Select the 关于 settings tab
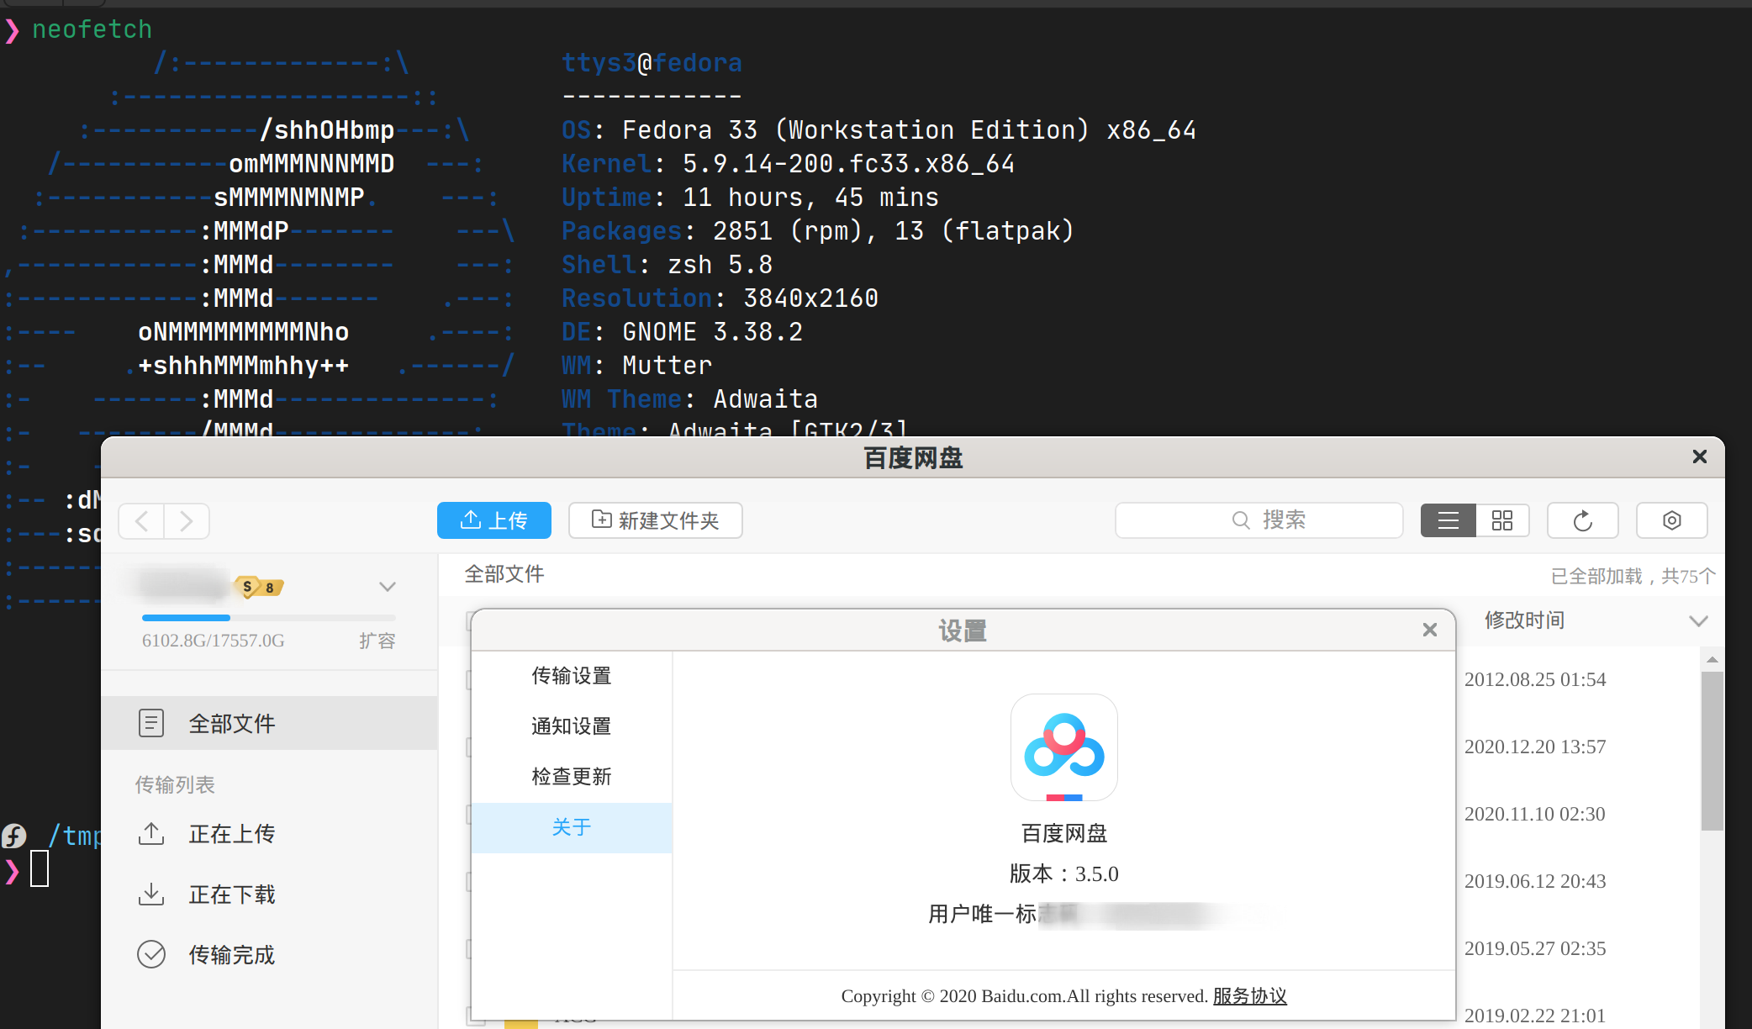The width and height of the screenshot is (1752, 1029). coord(572,827)
